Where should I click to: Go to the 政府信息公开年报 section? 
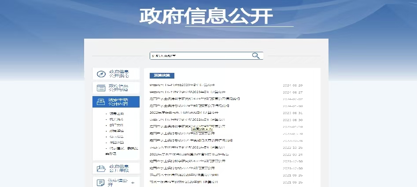pos(119,168)
